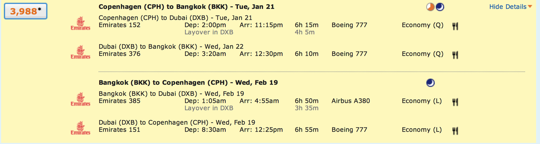Click the blue moon icon on outbound flight
The height and width of the screenshot is (144, 540).
[x=440, y=7]
